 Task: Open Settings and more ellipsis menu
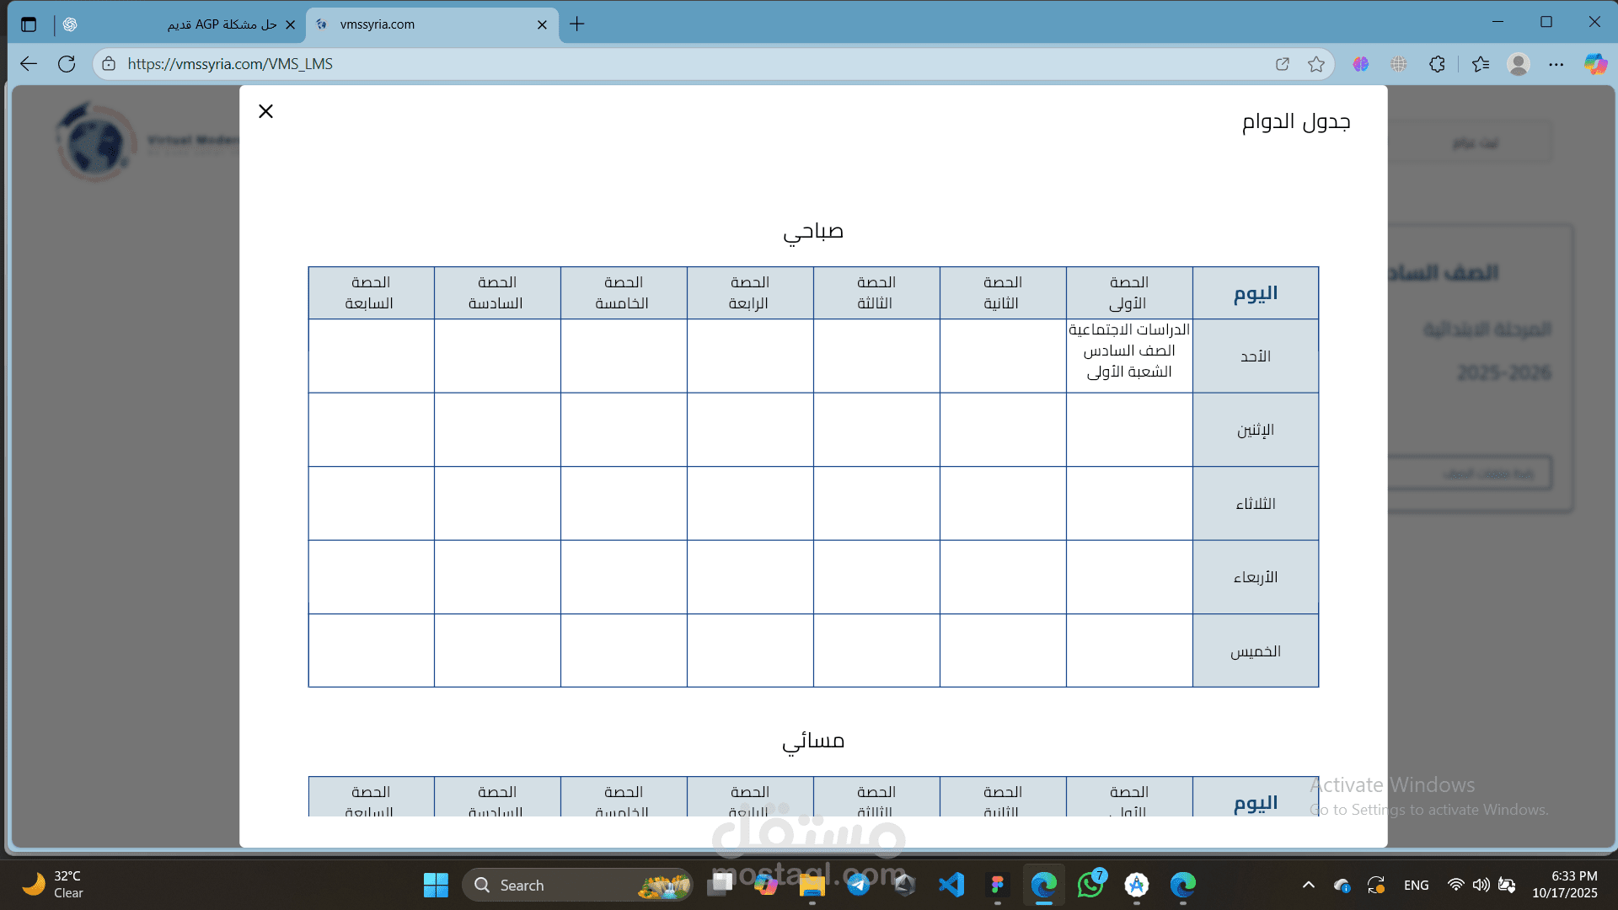coord(1556,64)
